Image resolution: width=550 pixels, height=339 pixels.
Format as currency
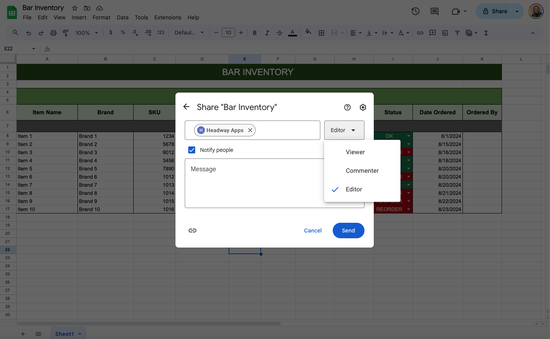(111, 33)
